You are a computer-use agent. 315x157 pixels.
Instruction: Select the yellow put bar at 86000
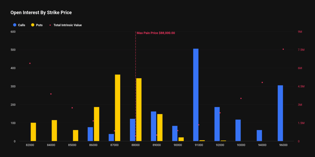pyautogui.click(x=97, y=124)
